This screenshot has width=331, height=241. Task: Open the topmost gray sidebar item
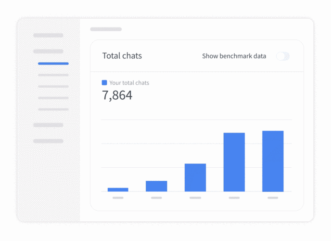click(x=48, y=35)
